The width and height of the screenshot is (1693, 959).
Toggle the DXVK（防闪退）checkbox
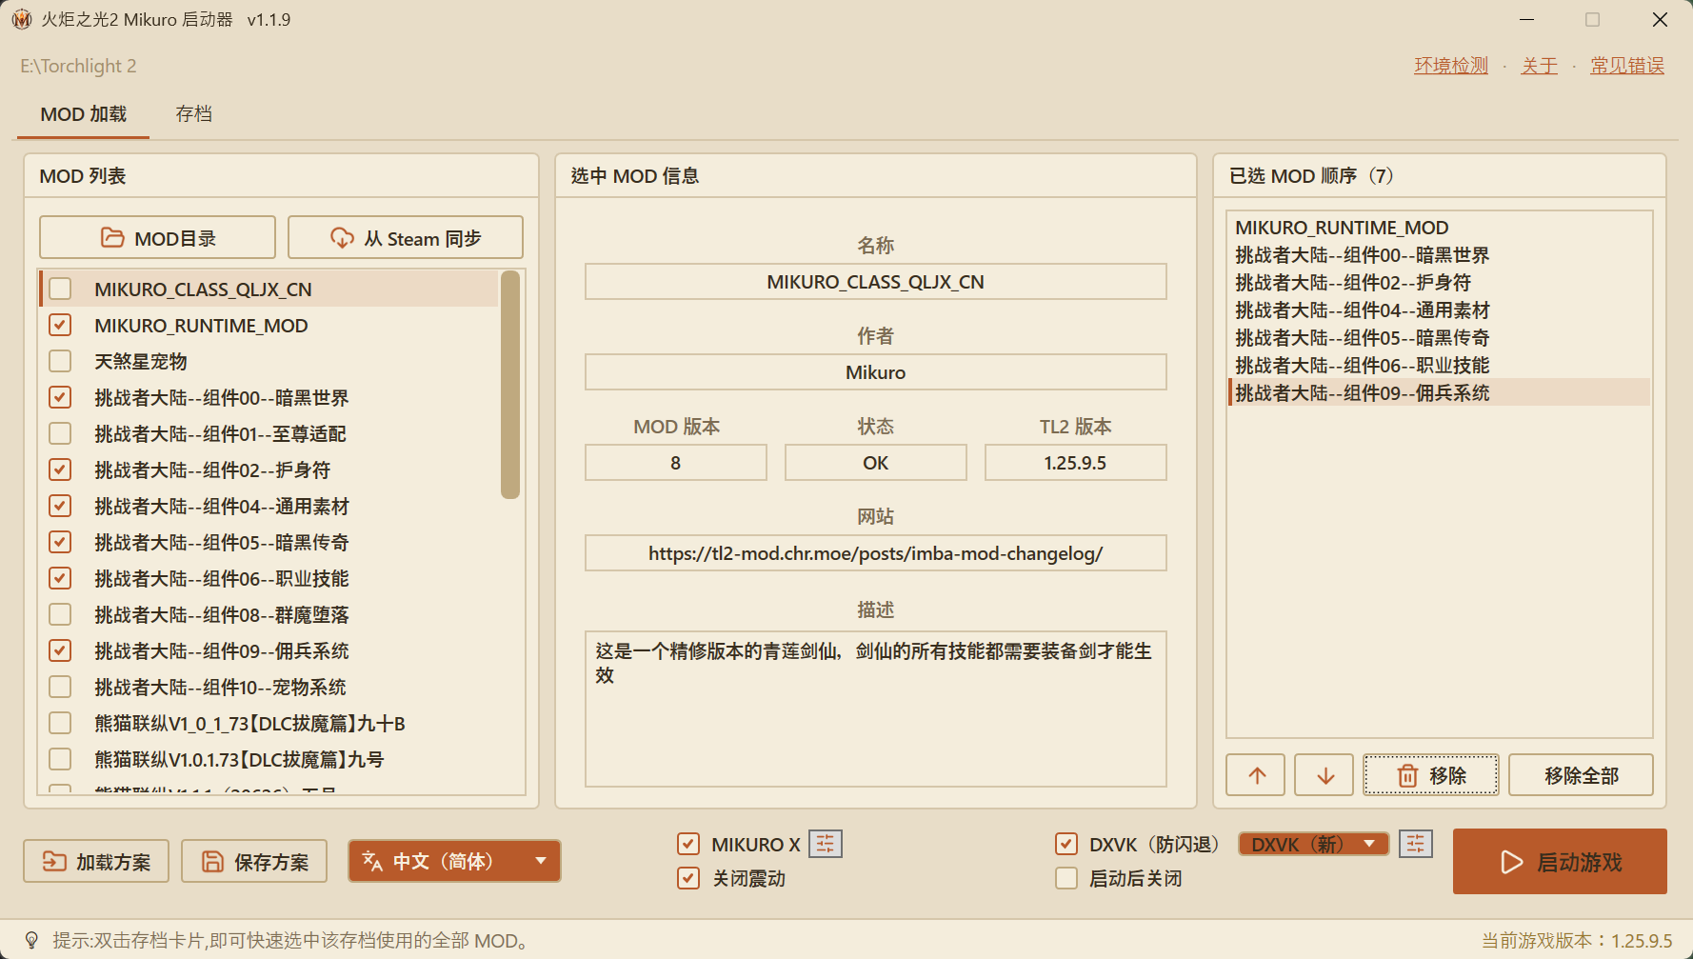tap(1066, 844)
